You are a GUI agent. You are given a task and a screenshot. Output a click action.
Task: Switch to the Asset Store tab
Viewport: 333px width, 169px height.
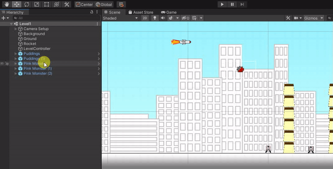[x=141, y=12]
